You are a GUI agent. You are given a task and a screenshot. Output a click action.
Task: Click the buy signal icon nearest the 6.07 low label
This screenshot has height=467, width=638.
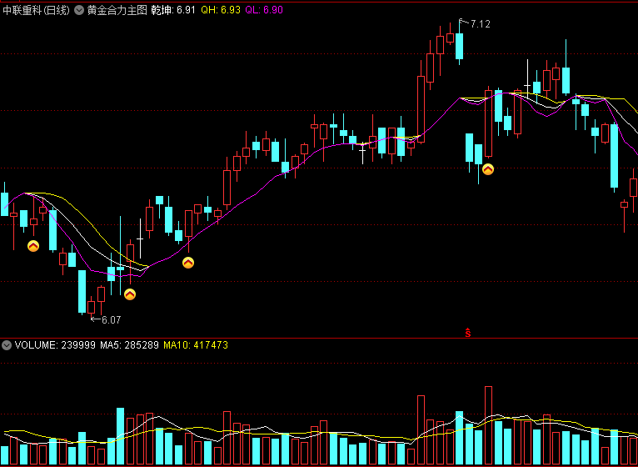(x=130, y=294)
